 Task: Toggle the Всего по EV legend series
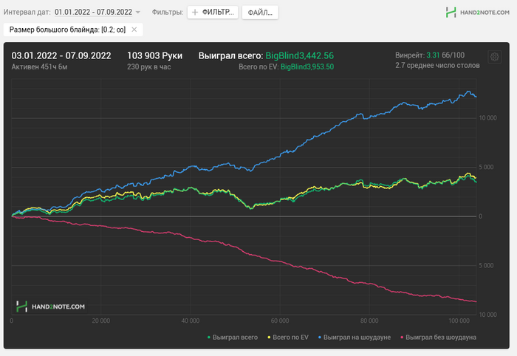(288, 338)
